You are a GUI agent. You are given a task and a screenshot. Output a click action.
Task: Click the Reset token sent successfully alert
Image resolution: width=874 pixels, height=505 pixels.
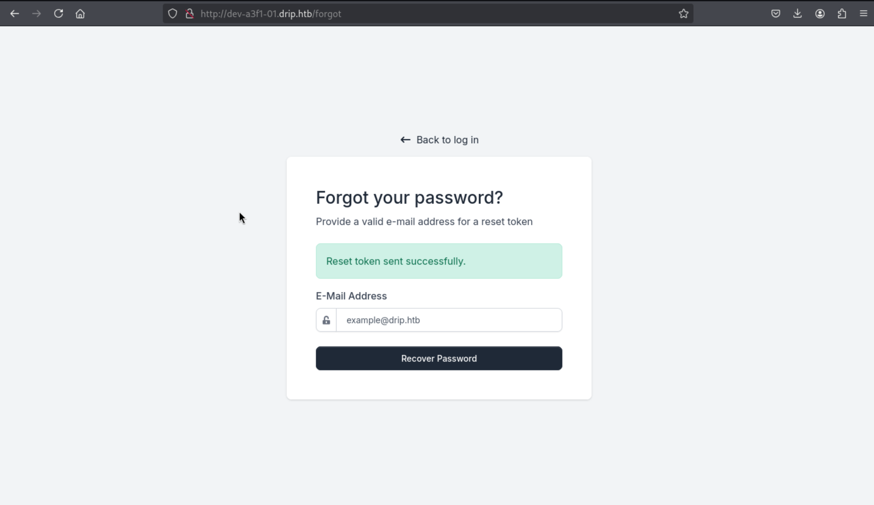pos(439,261)
